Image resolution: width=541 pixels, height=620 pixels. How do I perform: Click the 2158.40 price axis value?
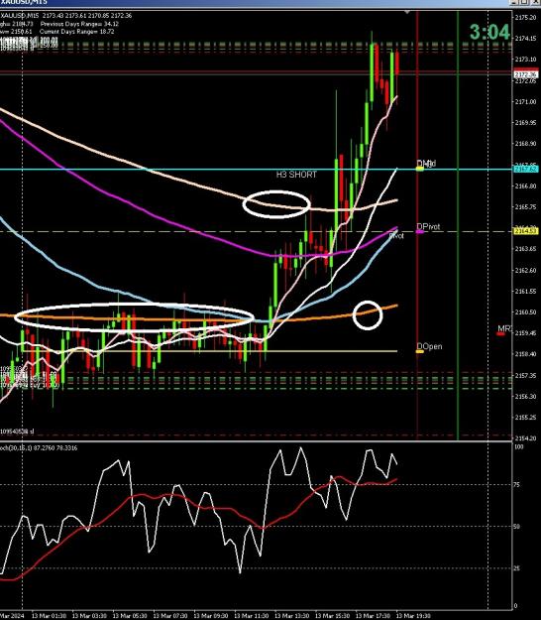click(526, 354)
